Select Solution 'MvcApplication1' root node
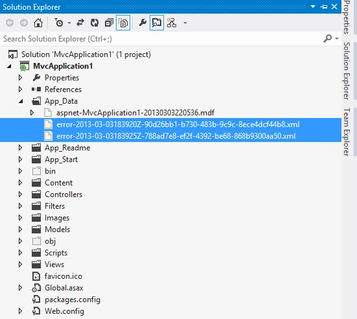 [x=86, y=54]
